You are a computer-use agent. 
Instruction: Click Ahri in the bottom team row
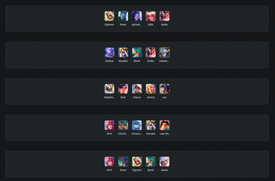pos(109,161)
